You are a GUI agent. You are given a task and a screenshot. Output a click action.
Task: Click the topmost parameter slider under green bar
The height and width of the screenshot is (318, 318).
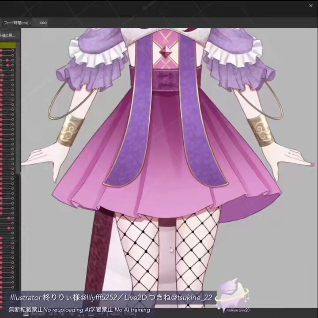(7, 50)
